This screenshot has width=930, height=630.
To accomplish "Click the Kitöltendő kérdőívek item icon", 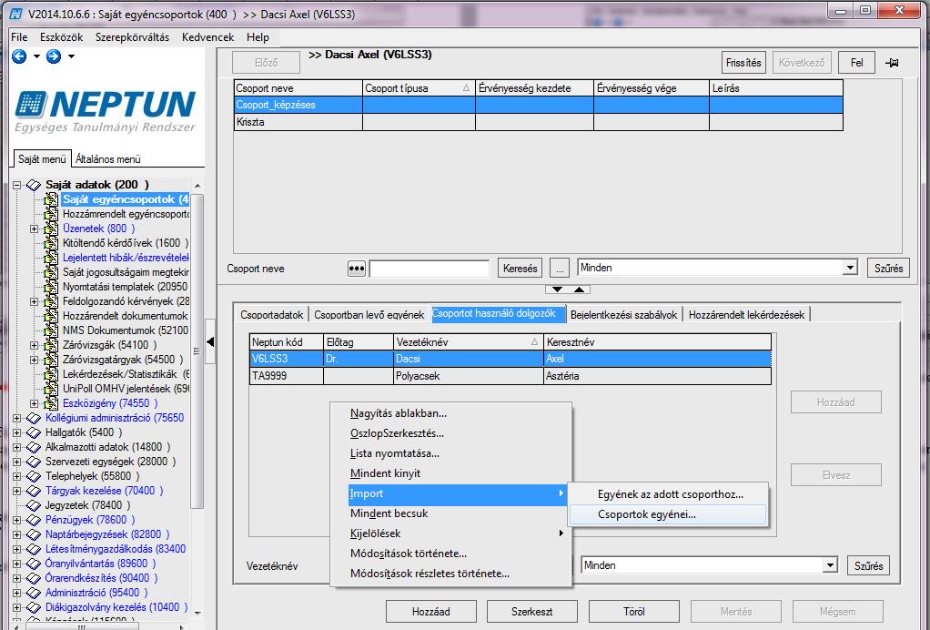I will (x=51, y=243).
